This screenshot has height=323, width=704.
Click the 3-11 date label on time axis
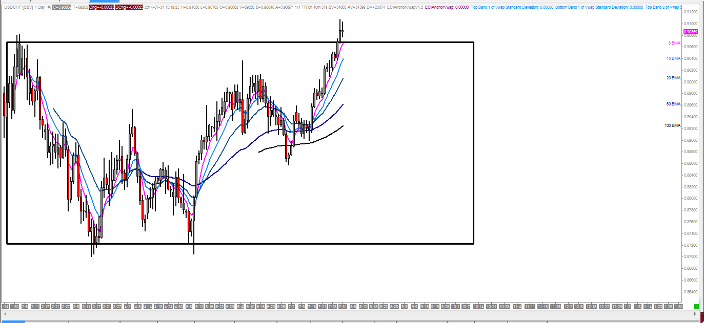[86, 306]
